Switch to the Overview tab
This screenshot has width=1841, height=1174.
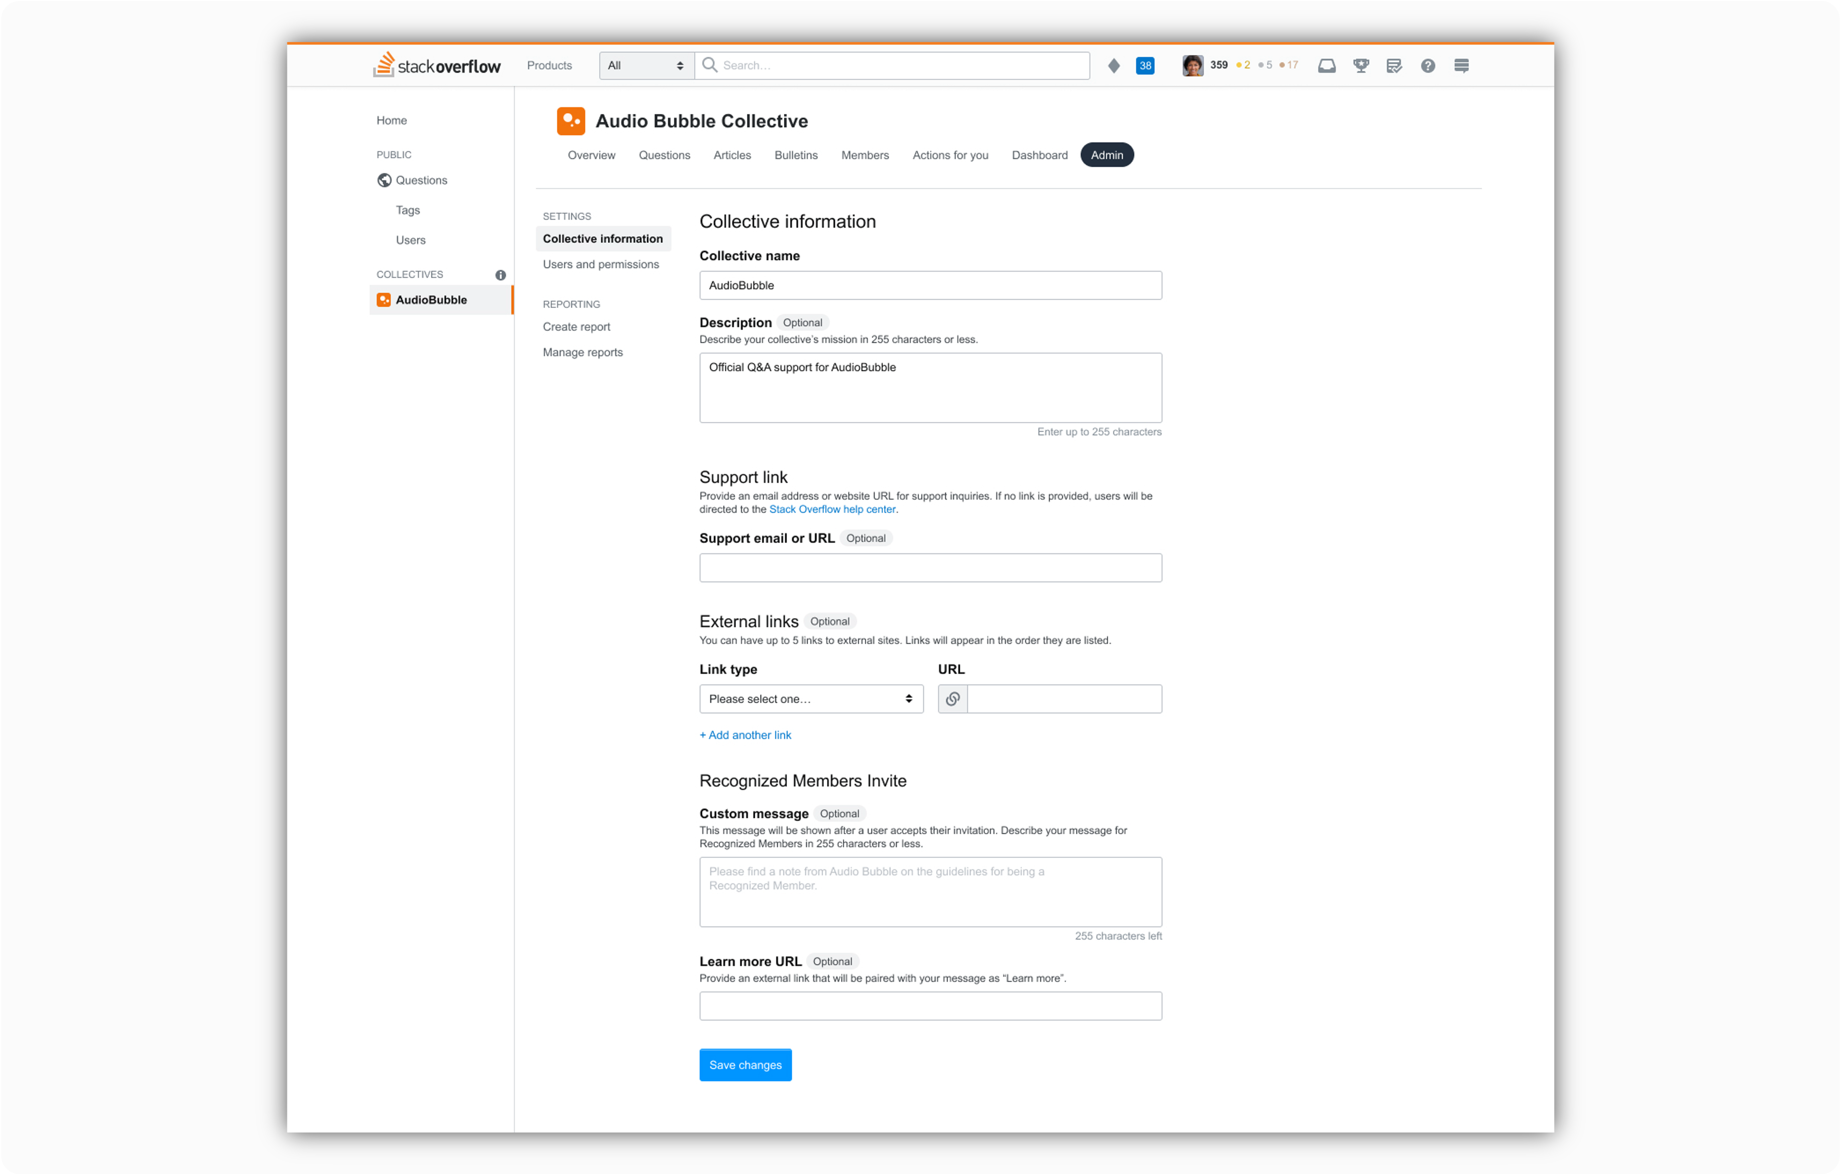(x=591, y=155)
